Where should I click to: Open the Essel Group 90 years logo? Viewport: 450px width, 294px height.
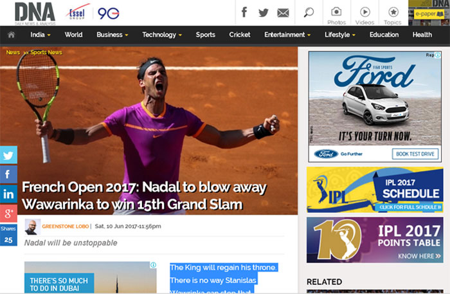(94, 13)
